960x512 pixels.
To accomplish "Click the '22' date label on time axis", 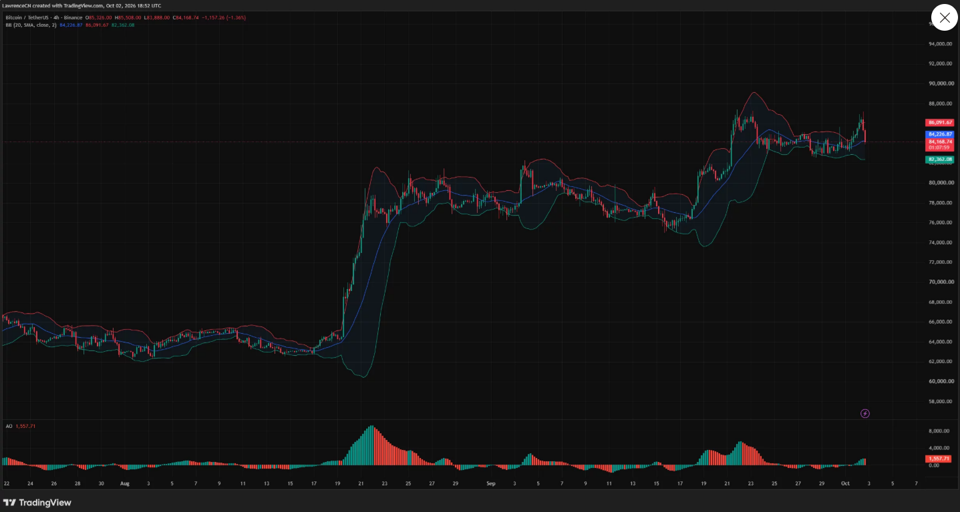I will click(x=6, y=483).
